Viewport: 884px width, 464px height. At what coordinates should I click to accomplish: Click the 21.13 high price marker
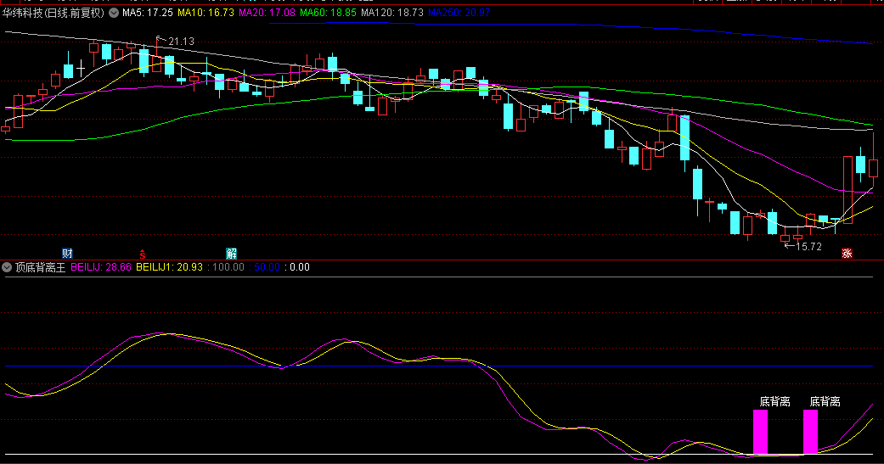coord(180,42)
